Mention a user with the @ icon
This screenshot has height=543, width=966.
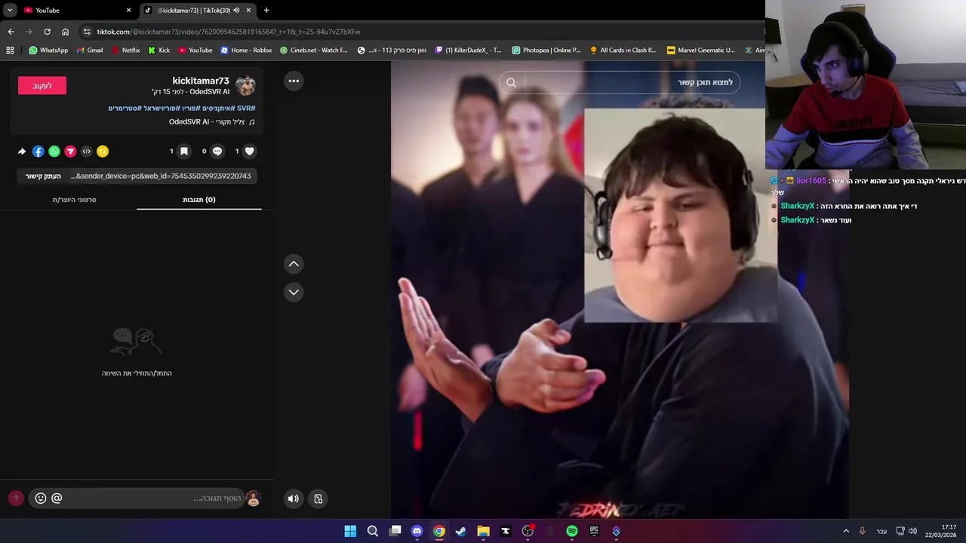pyautogui.click(x=57, y=498)
